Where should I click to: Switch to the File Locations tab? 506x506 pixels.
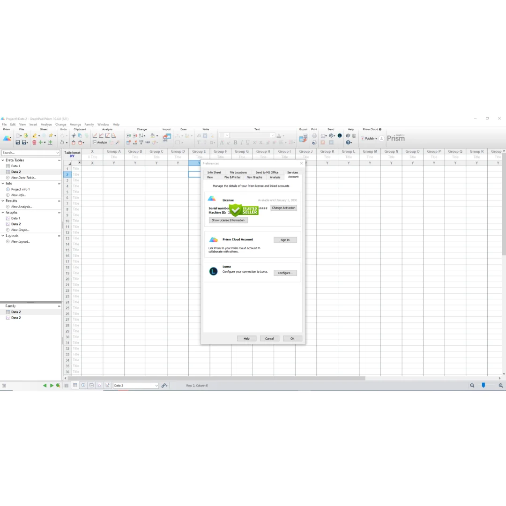point(238,172)
